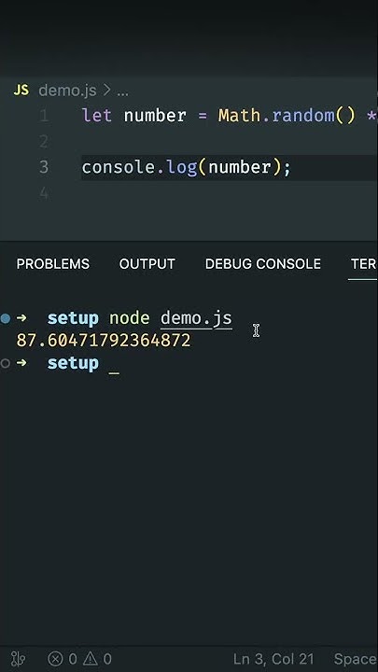378x672 pixels.
Task: Click the arrow prompt before 'setup node'
Action: click(x=21, y=318)
